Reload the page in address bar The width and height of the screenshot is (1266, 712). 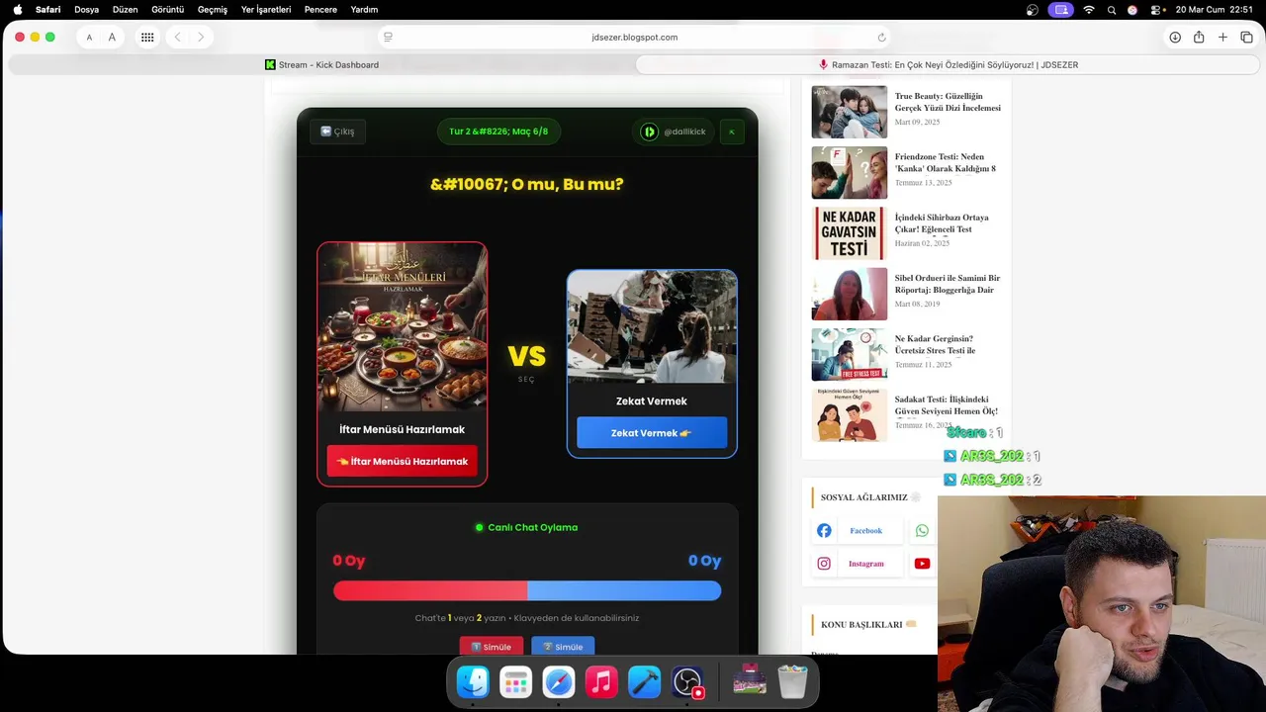pos(881,38)
